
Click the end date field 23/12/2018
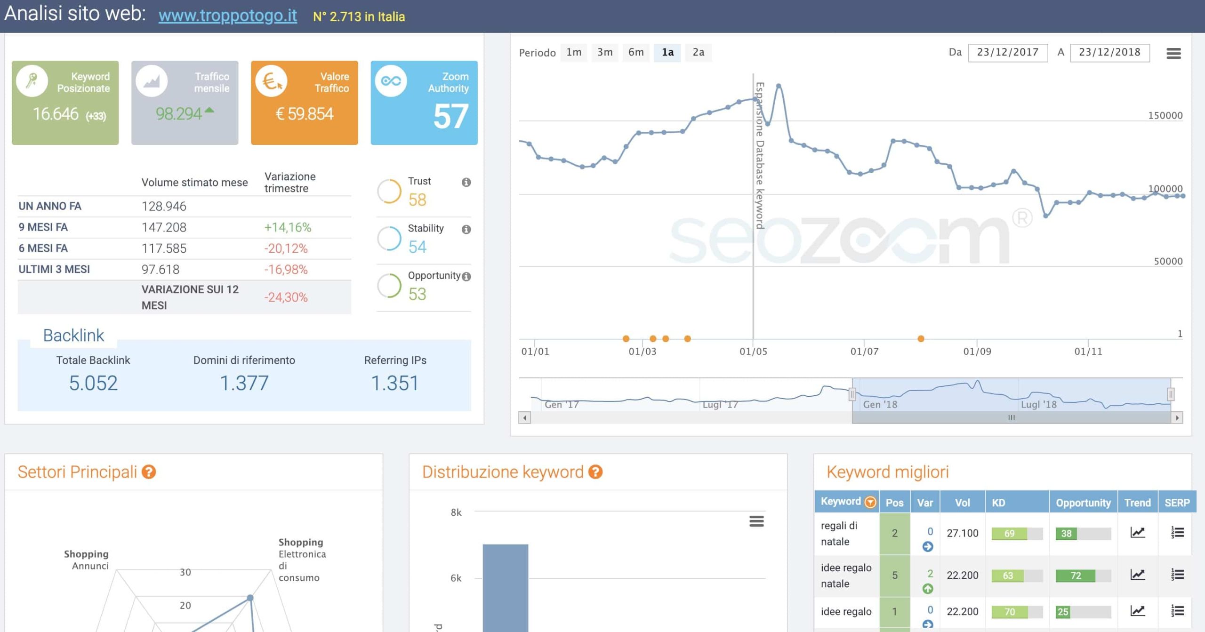coord(1111,52)
